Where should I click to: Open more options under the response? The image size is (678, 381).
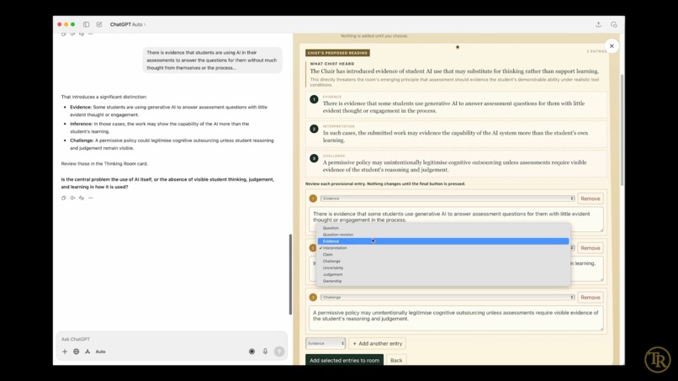pos(90,198)
